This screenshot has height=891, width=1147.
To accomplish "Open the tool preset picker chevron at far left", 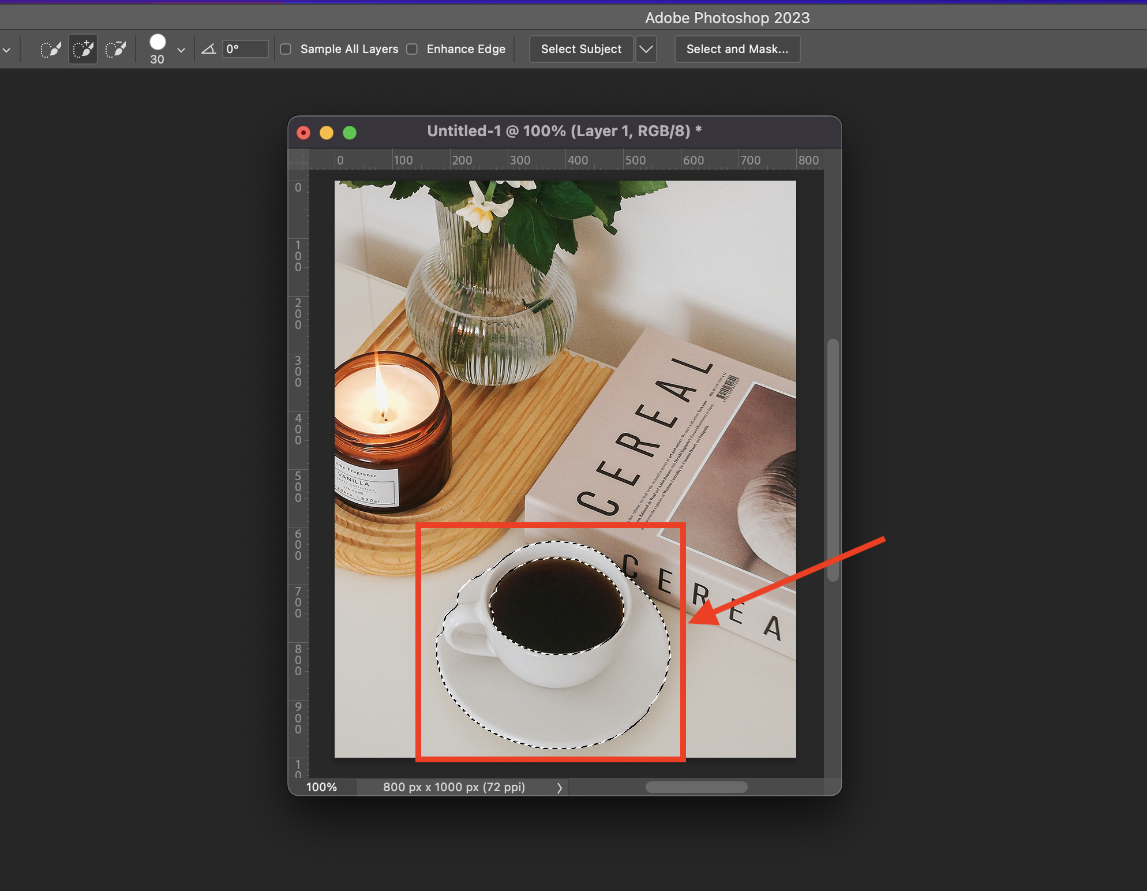I will pyautogui.click(x=6, y=50).
